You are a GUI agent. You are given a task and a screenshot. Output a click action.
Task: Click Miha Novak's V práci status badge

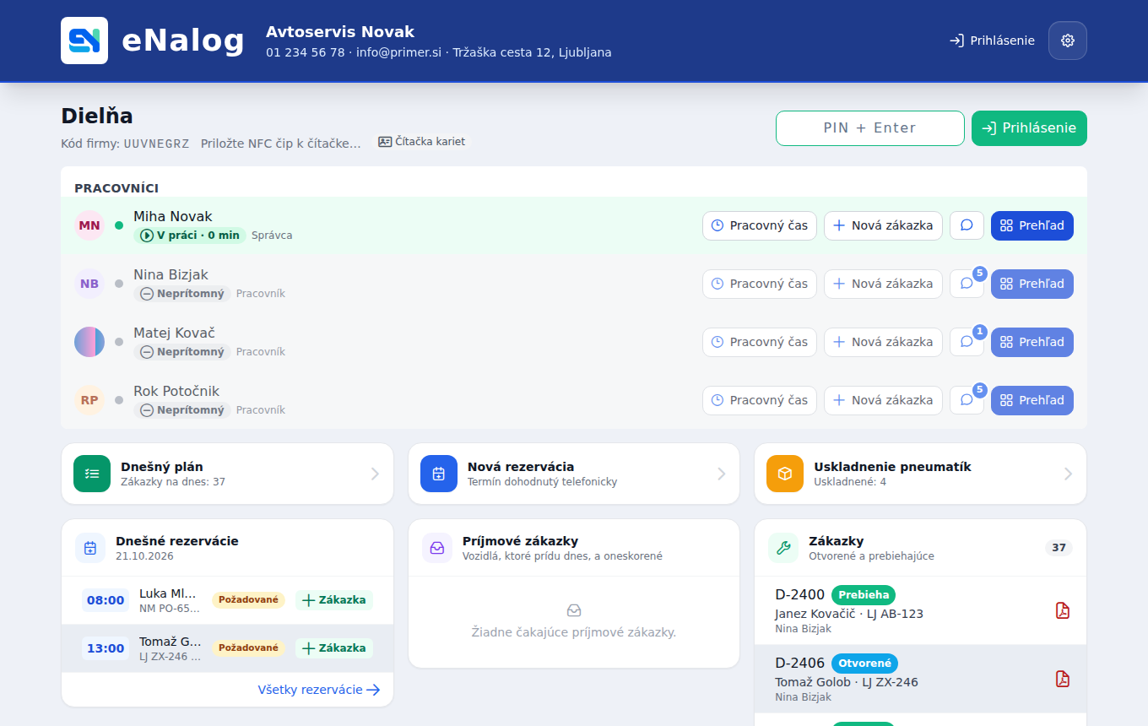[x=190, y=236]
